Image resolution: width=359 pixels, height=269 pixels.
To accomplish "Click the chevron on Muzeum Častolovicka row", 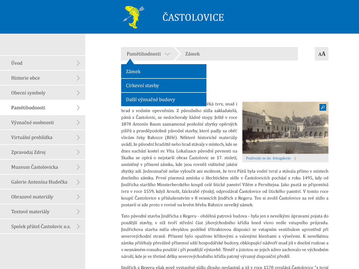I will coord(78,167).
